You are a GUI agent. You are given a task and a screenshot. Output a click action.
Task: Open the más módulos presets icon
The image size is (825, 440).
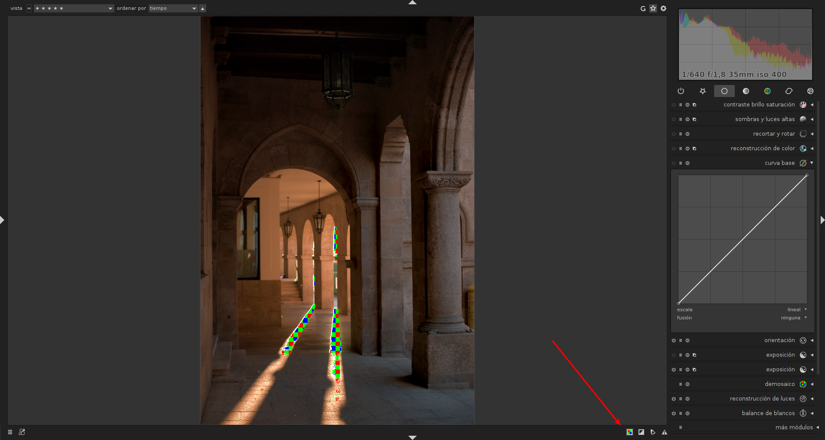point(681,428)
